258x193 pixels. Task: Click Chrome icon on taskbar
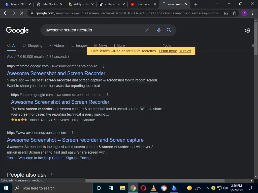pos(133,188)
